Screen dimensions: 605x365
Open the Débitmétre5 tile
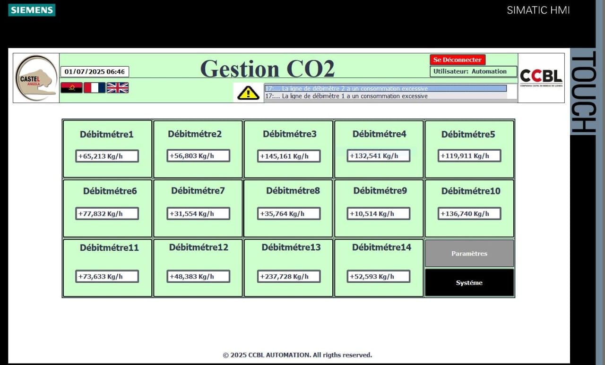pos(469,149)
